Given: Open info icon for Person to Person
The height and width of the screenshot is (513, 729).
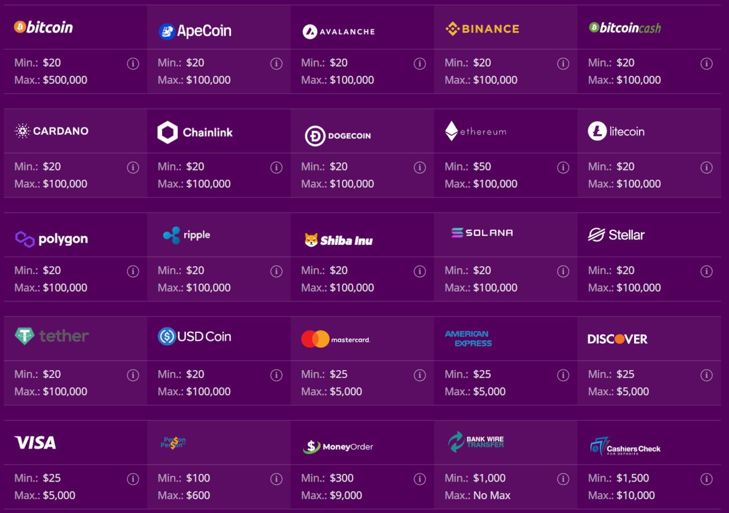Looking at the screenshot, I should coord(276,479).
